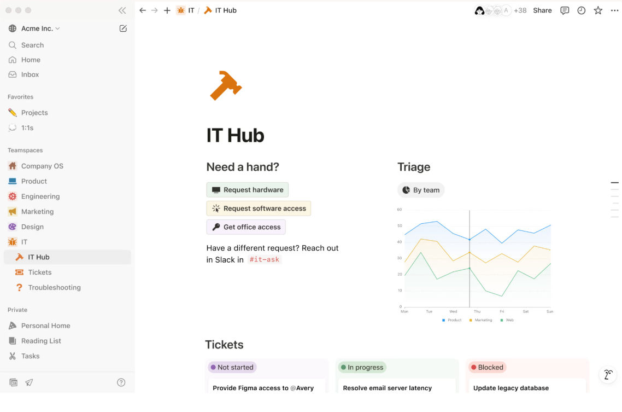This screenshot has width=622, height=412.
Task: Click the first user avatar in top bar
Action: pyautogui.click(x=479, y=11)
